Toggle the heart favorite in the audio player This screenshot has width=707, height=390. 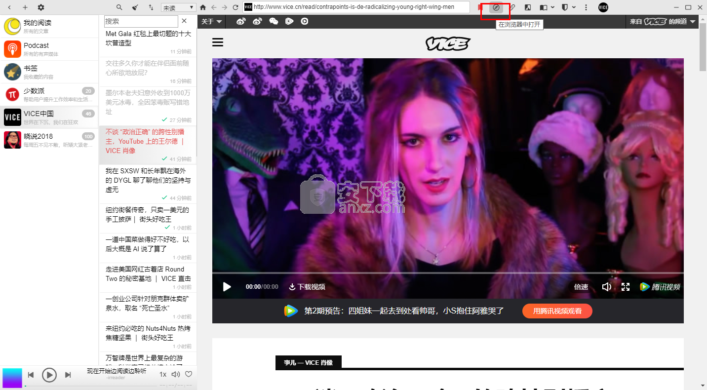point(189,374)
